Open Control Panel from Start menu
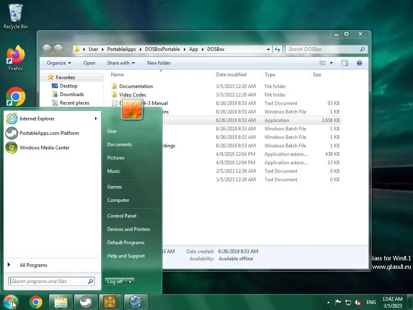The width and height of the screenshot is (413, 310). point(122,216)
